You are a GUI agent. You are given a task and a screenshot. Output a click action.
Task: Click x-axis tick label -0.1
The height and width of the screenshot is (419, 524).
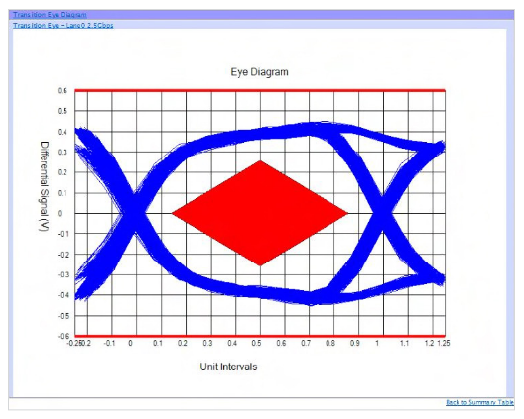(x=109, y=343)
